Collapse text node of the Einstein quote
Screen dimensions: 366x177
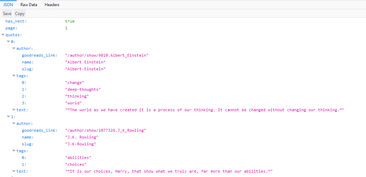coord(14,110)
